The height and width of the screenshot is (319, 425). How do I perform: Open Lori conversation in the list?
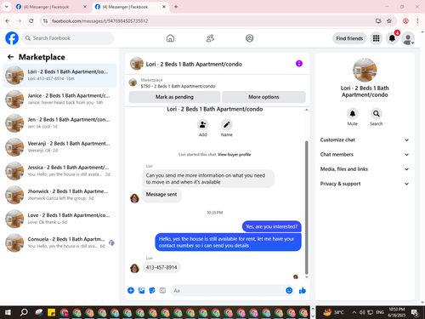pos(59,75)
